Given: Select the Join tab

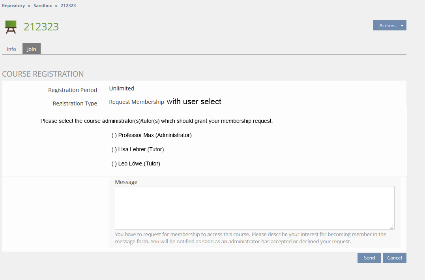Looking at the screenshot, I should (x=32, y=49).
